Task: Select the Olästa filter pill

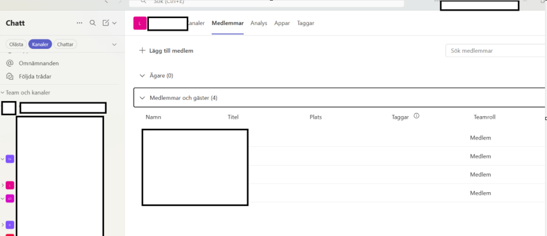Action: click(16, 44)
